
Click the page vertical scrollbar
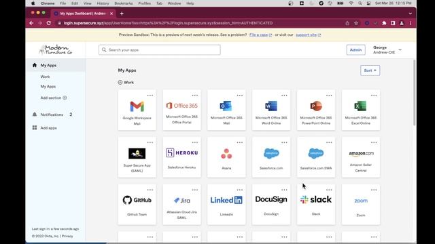coord(415,93)
